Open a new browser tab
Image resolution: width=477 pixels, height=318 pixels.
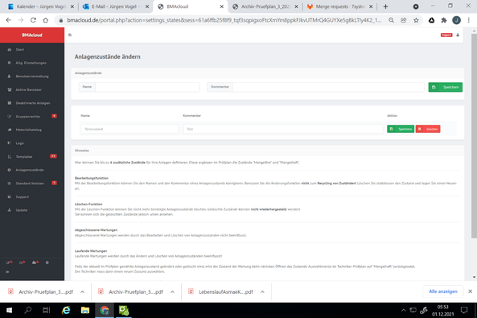(x=385, y=6)
